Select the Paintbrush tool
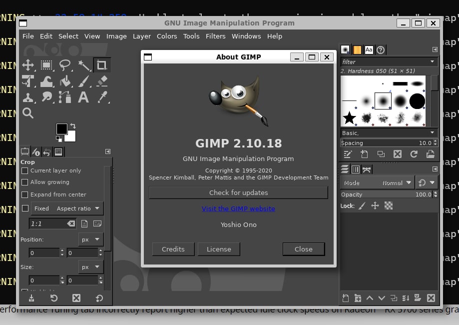 84,81
